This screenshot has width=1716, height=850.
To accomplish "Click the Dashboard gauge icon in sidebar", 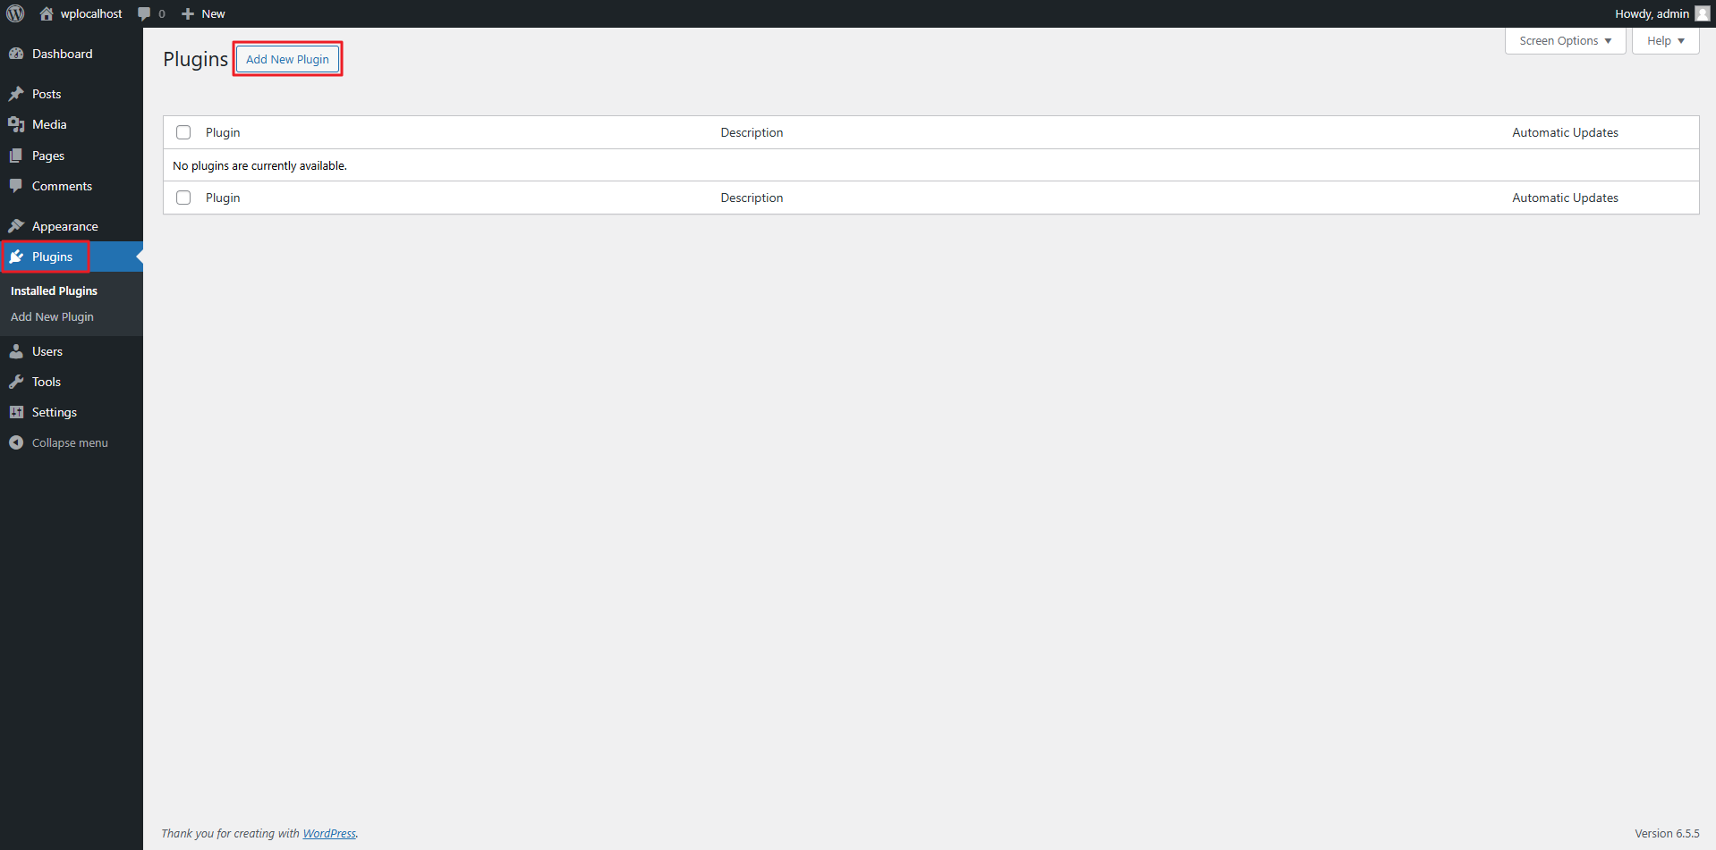I will coord(16,54).
